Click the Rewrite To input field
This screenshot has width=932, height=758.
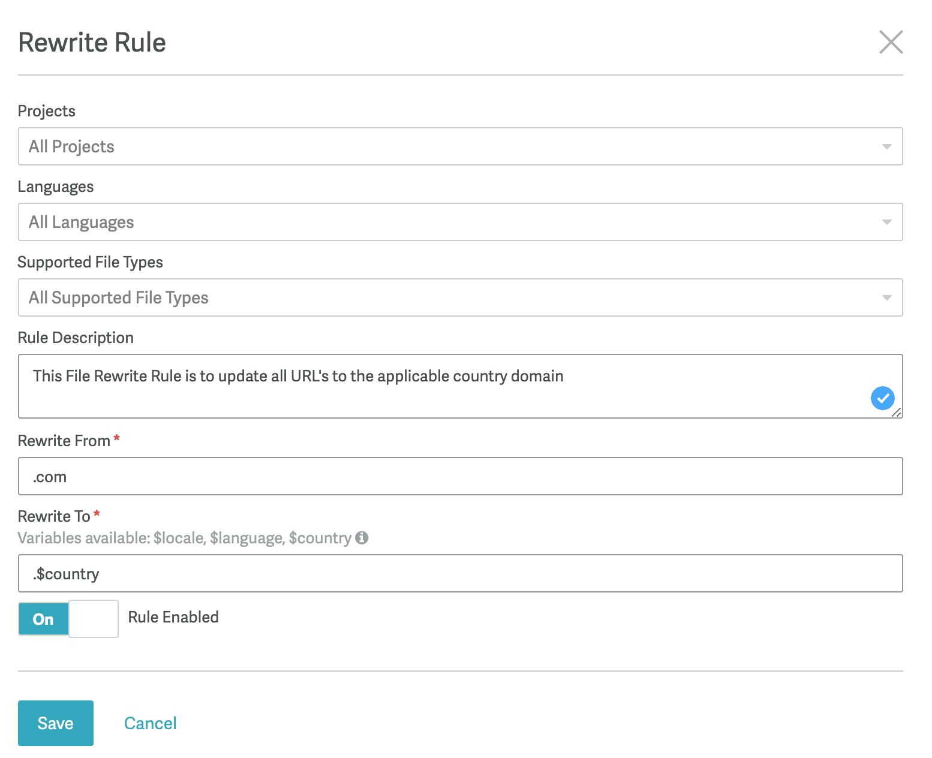460,573
